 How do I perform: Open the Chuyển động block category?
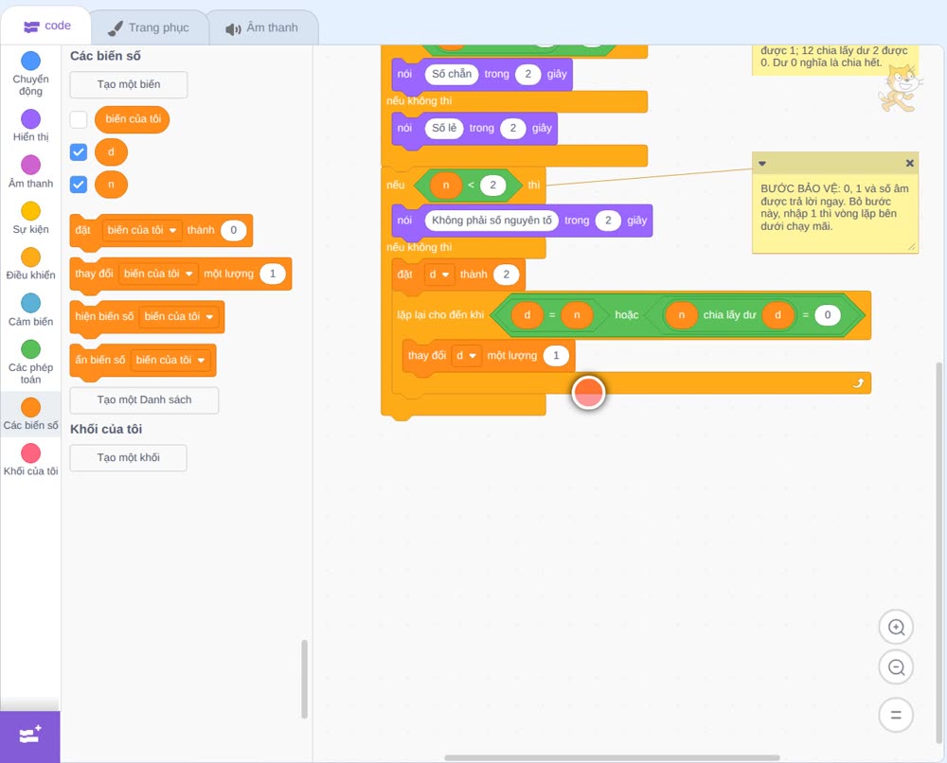31,73
